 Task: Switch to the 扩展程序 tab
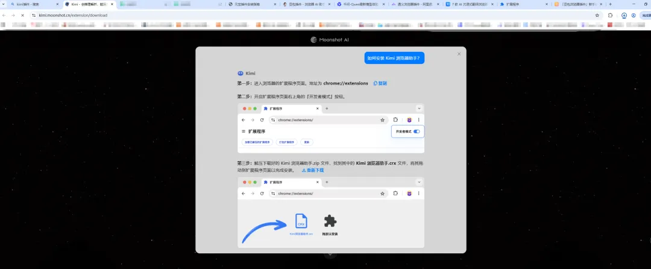(524, 4)
